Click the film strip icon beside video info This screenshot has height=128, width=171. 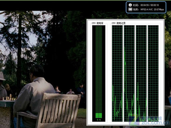130,10
